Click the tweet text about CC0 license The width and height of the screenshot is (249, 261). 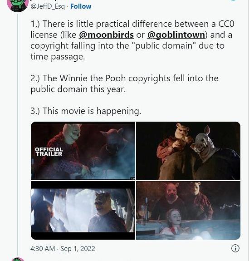[132, 40]
